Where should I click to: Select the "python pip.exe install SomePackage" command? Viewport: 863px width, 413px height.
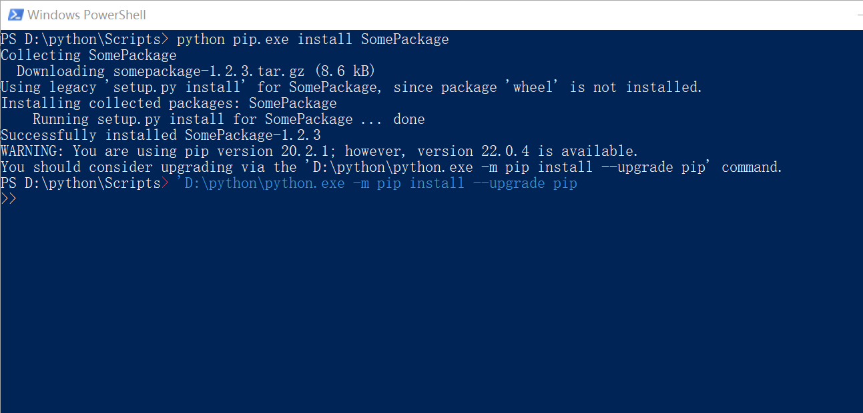312,39
